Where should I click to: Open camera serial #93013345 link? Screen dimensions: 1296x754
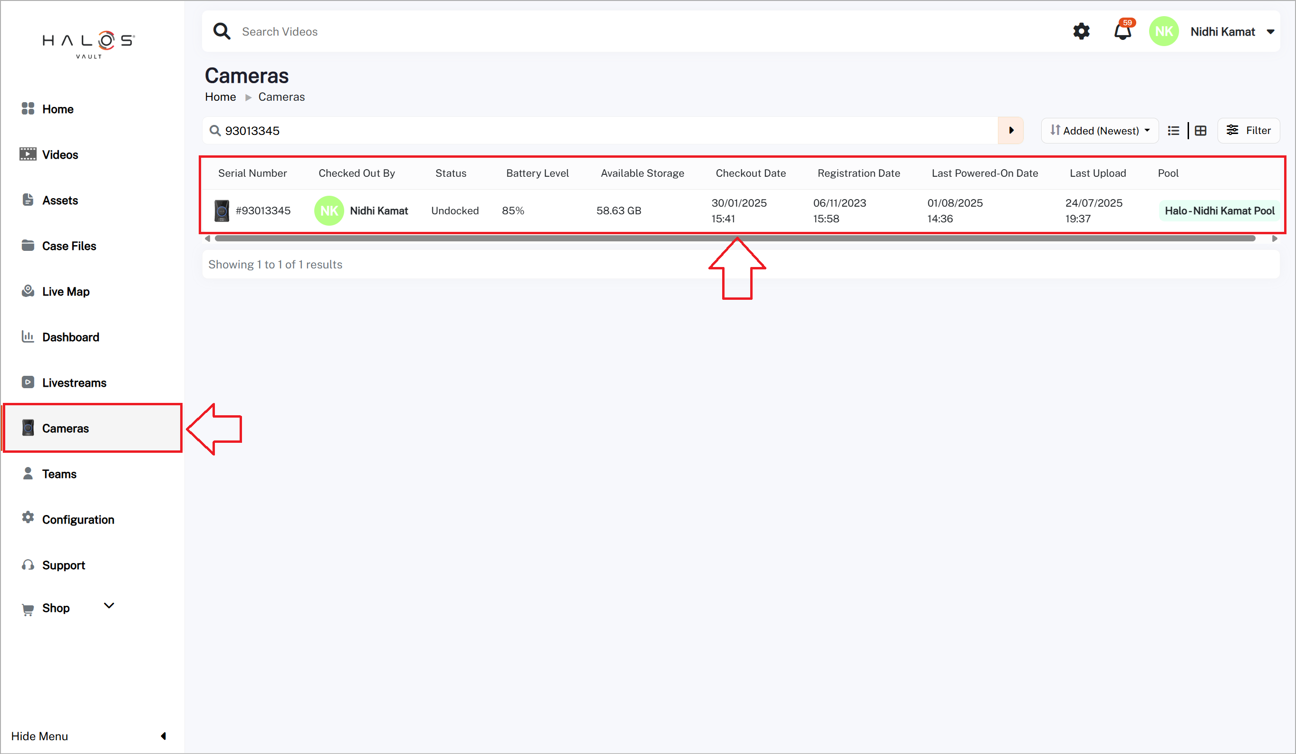click(x=263, y=211)
